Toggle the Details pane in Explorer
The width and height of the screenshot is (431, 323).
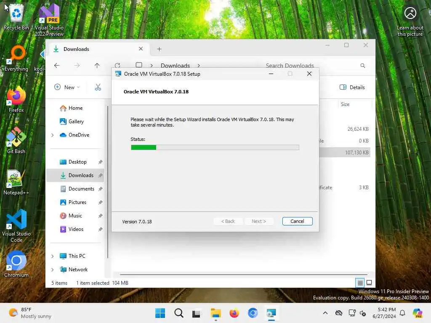click(352, 87)
